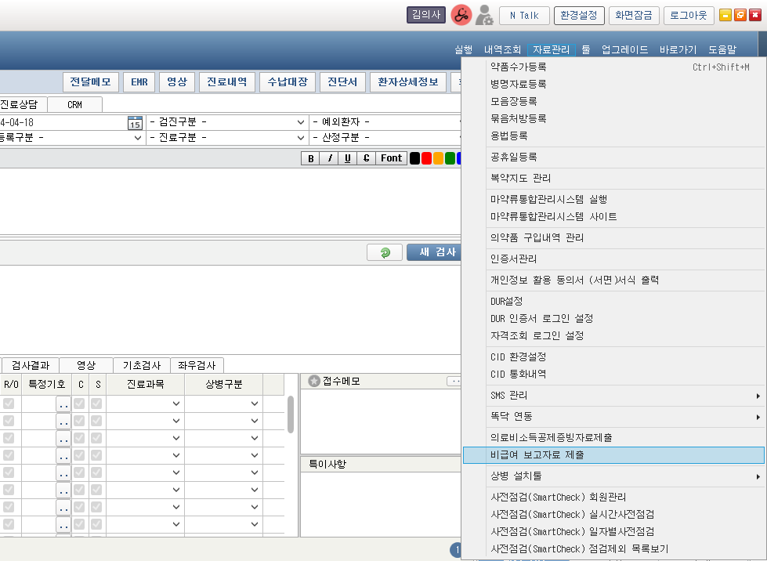767x561 pixels.
Task: Open the 환경설정 button
Action: coord(579,15)
